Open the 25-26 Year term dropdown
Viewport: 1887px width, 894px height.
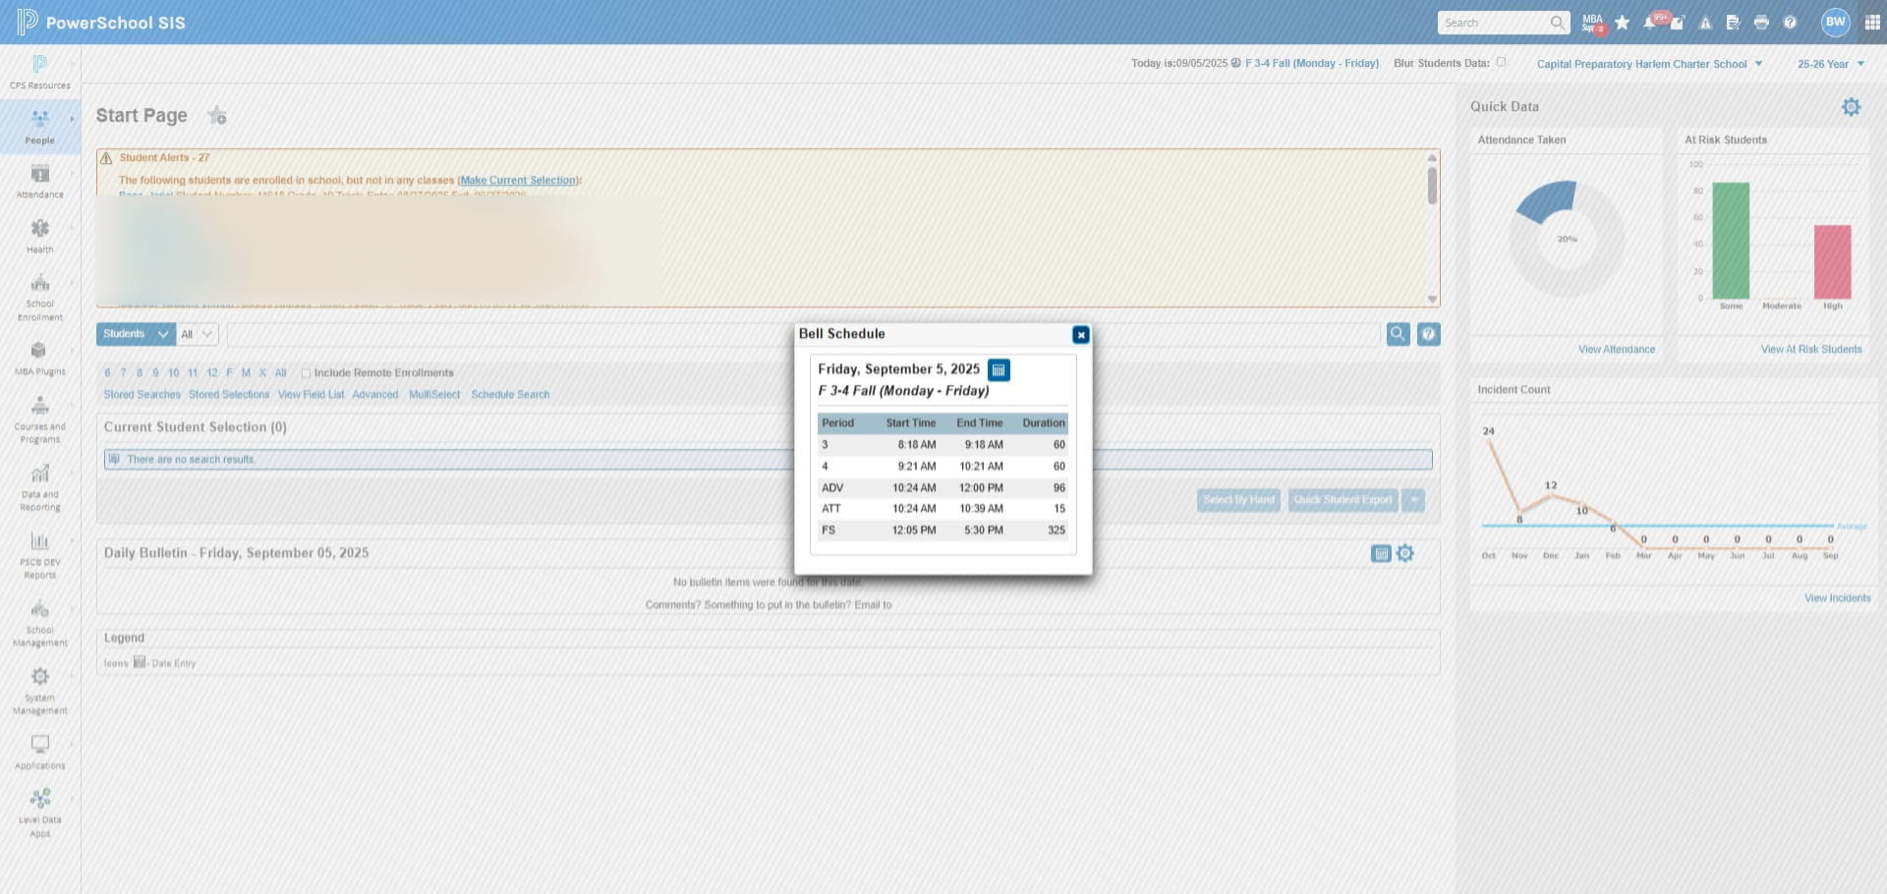1831,64
